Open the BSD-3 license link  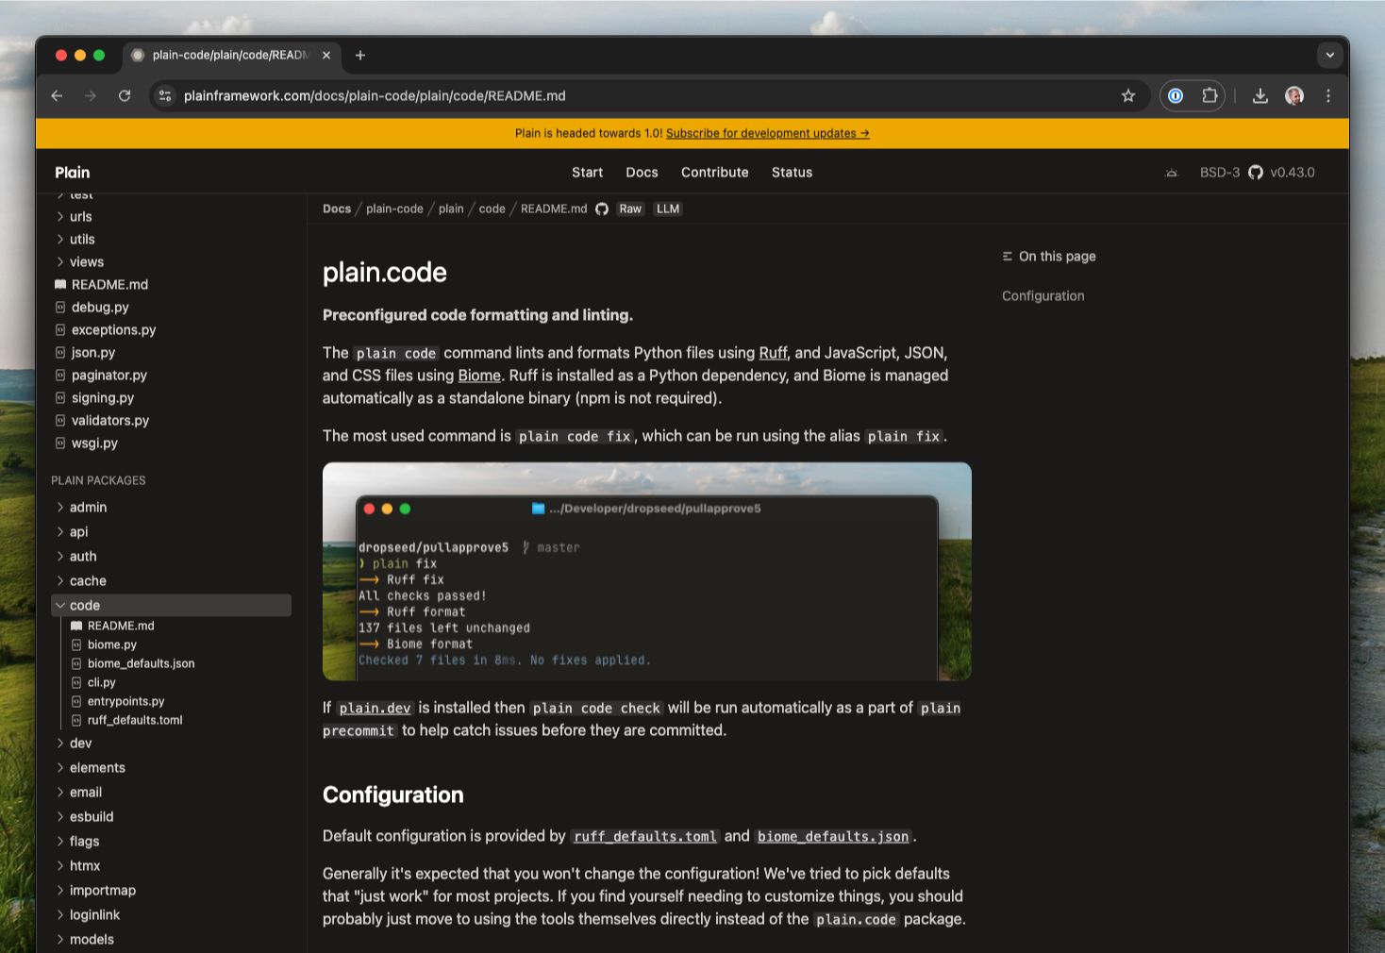1219,173
